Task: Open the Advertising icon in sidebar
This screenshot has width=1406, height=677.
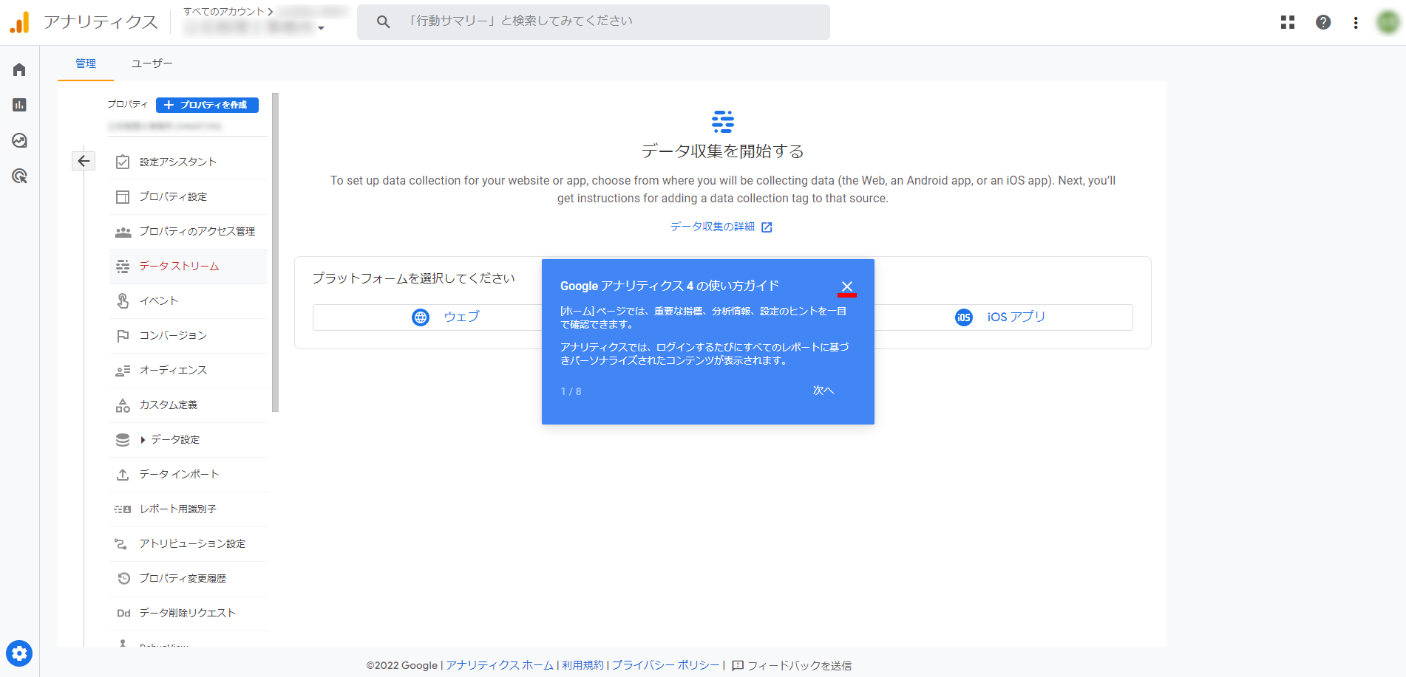Action: click(x=19, y=176)
